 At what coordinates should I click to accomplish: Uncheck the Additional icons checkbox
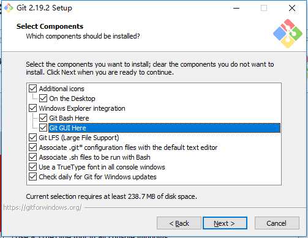click(32, 89)
